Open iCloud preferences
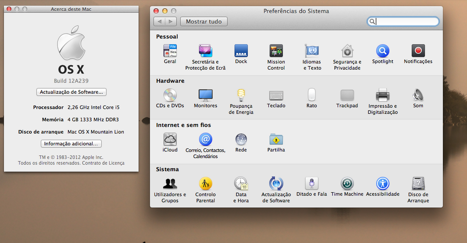This screenshot has width=467, height=243. pyautogui.click(x=170, y=142)
